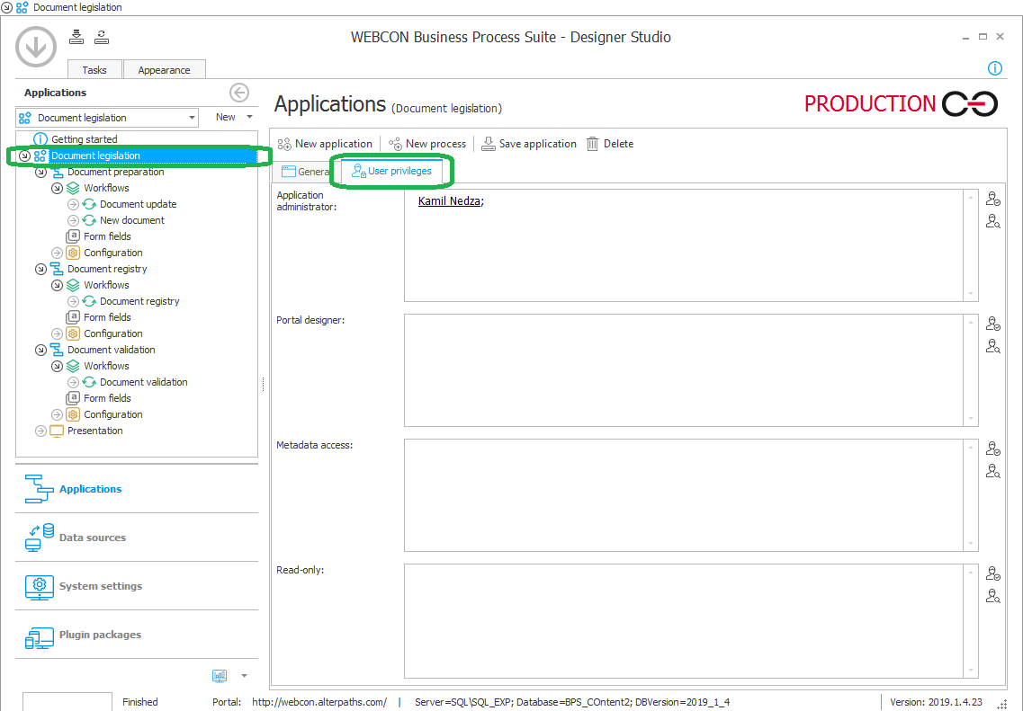Open the New dropdown arrow
Image resolution: width=1023 pixels, height=711 pixels.
pyautogui.click(x=249, y=118)
